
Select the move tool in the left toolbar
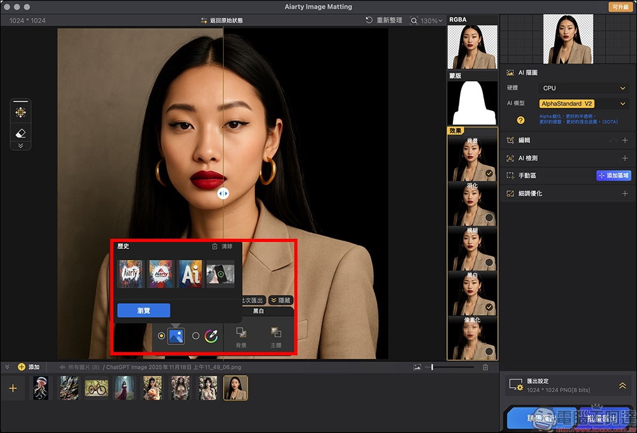pyautogui.click(x=20, y=111)
